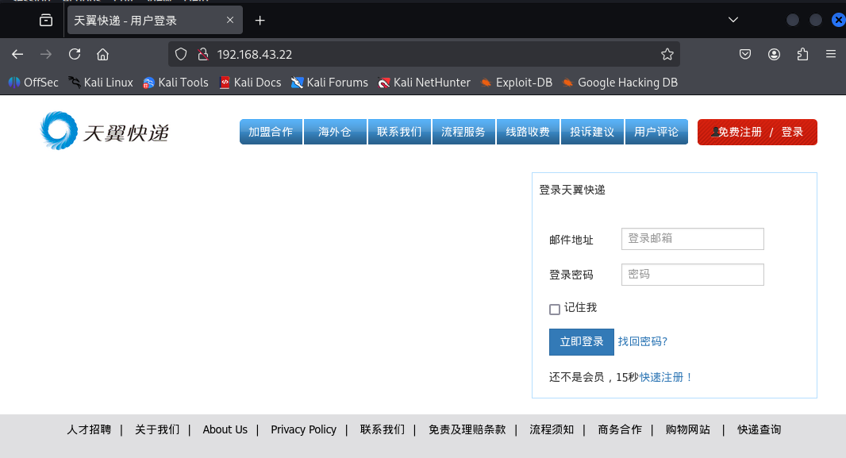Open the 快递查询 footer link
This screenshot has height=458, width=846.
coord(759,429)
